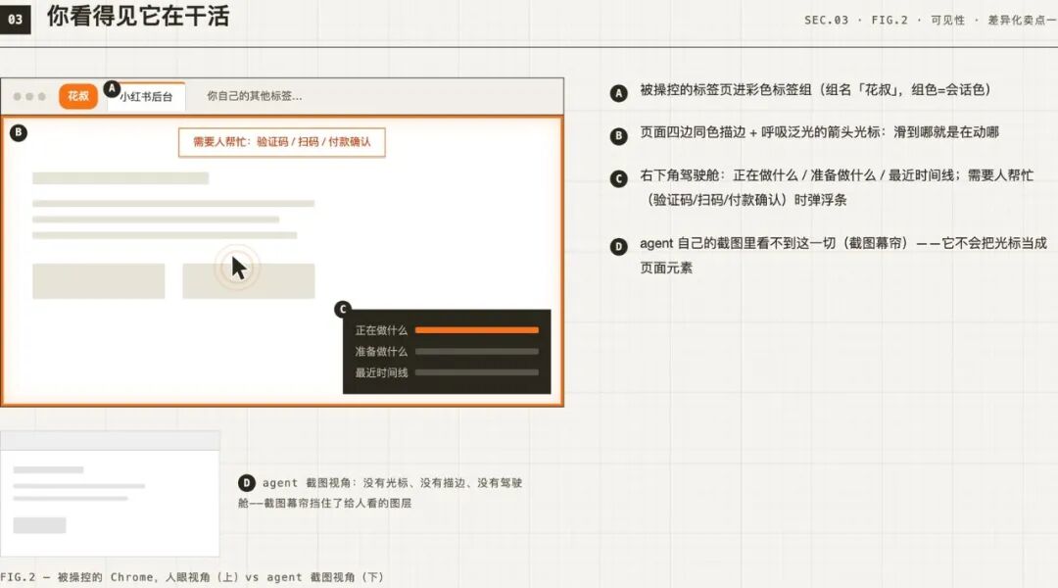The height and width of the screenshot is (588, 1058).
Task: Click the small gray button placeholder in the agent thumbnail
Action: (x=40, y=525)
